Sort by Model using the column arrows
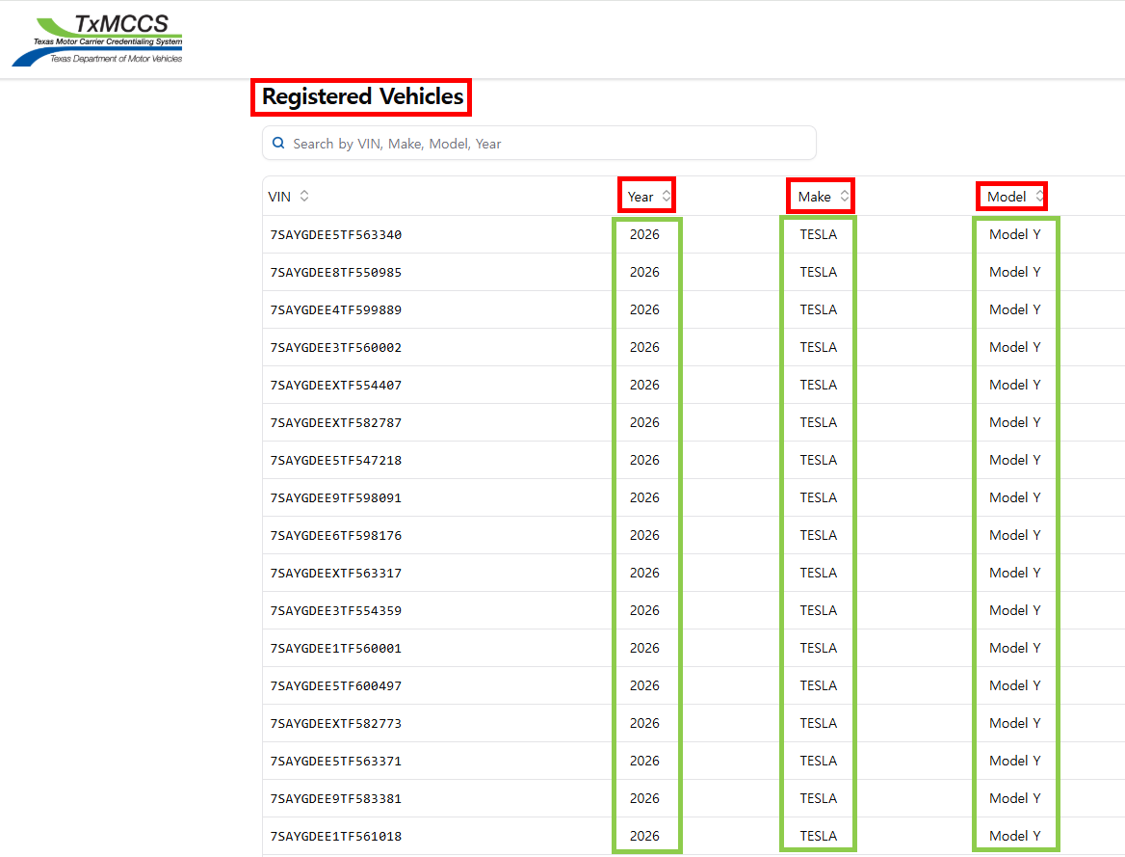The height and width of the screenshot is (857, 1125). 1039,196
